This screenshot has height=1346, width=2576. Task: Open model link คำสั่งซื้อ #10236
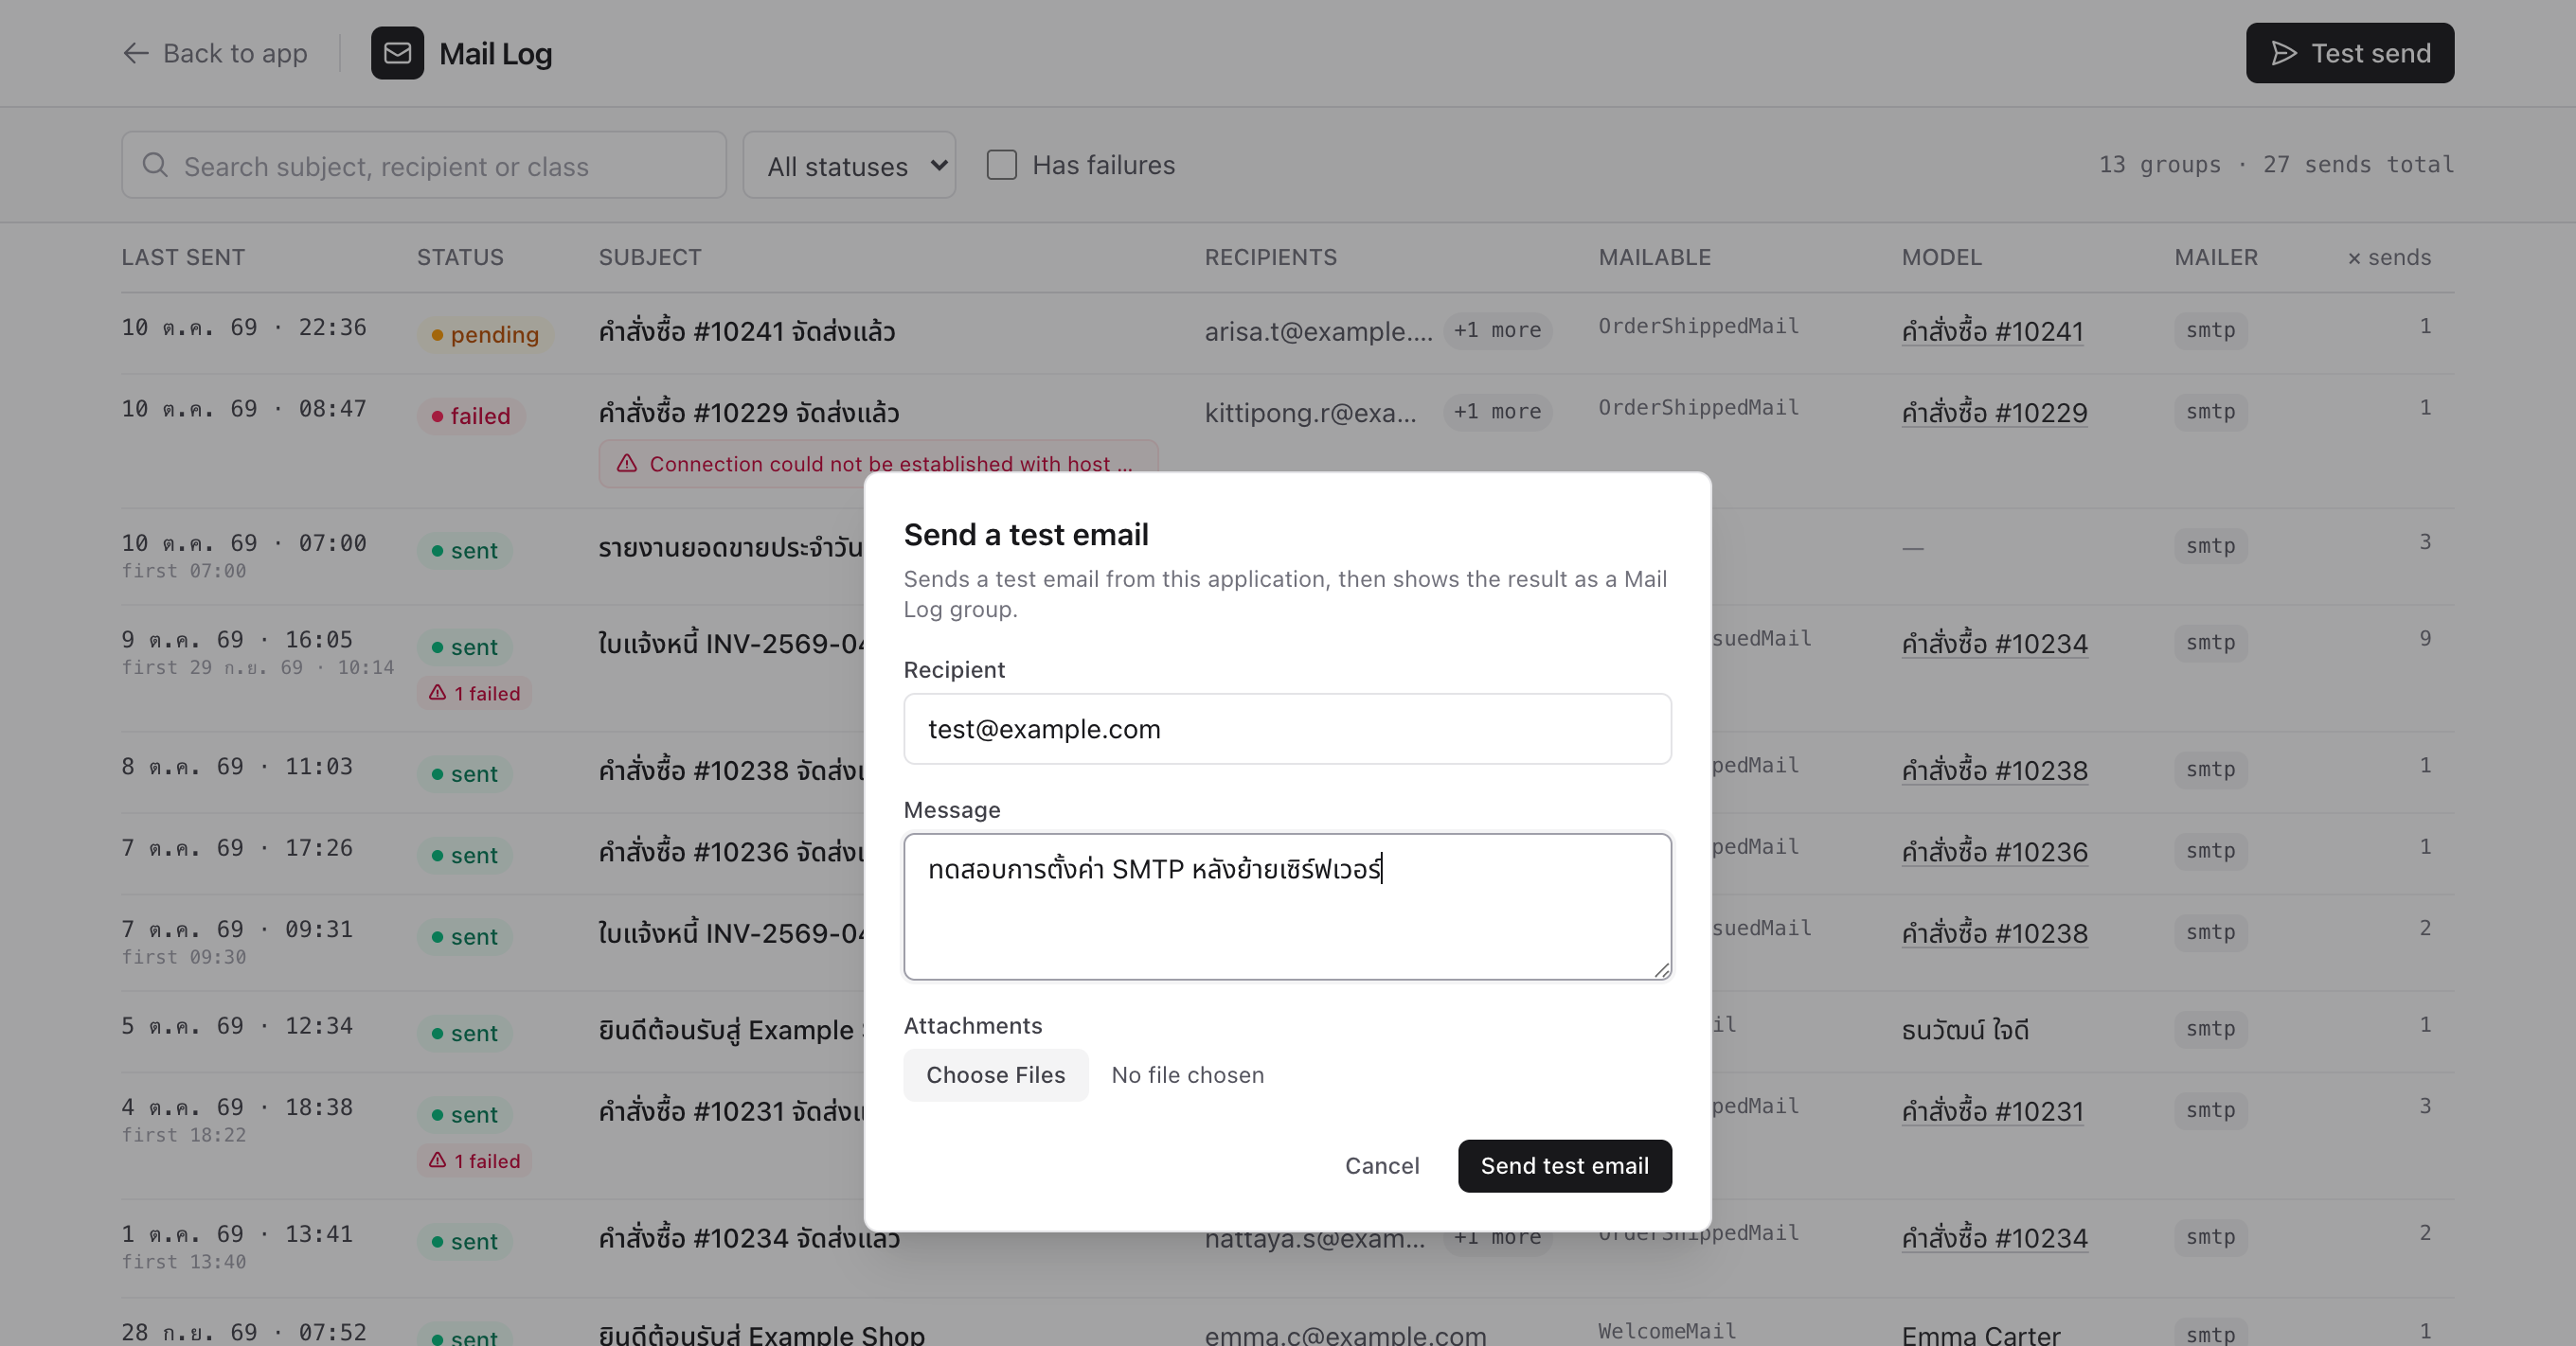pos(1994,851)
